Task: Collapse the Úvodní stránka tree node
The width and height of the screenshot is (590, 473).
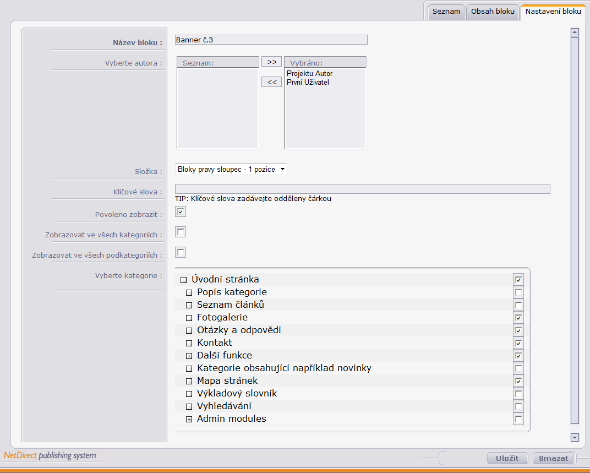Action: tap(183, 280)
